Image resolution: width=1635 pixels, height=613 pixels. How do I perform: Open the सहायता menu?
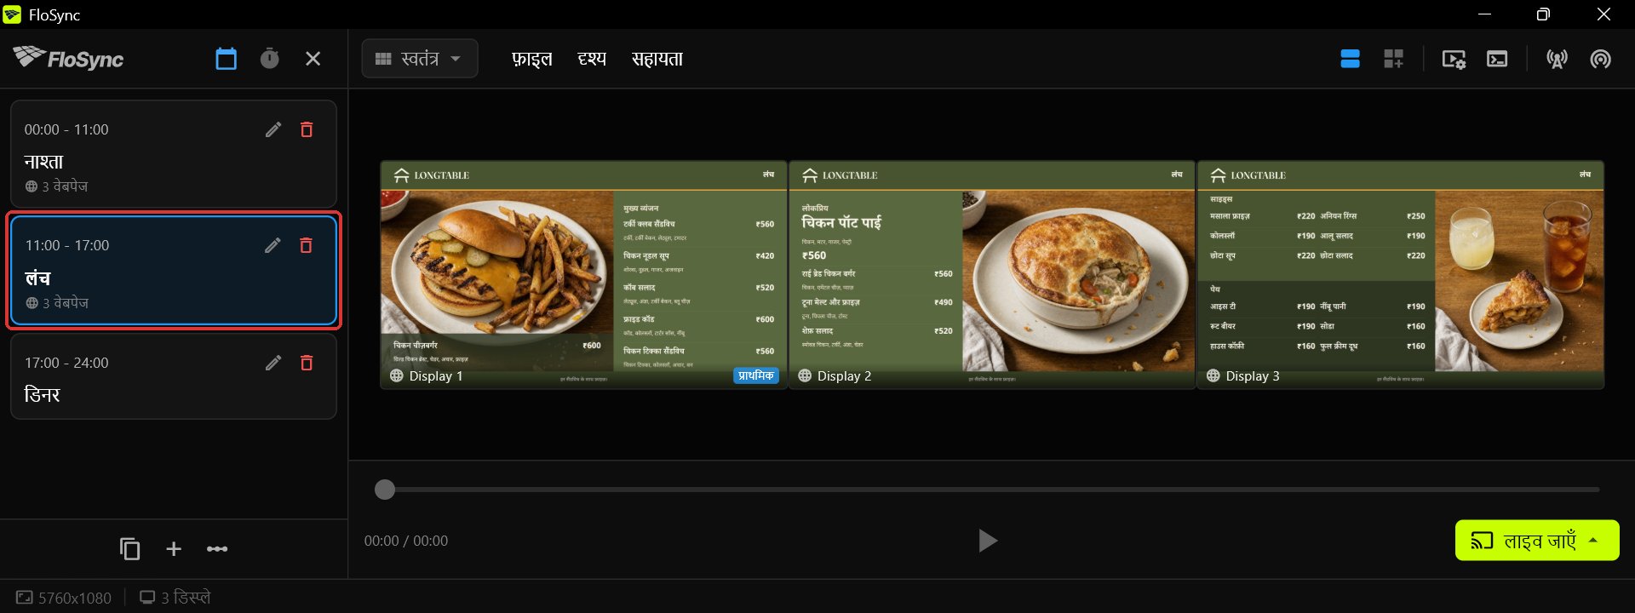pos(657,59)
